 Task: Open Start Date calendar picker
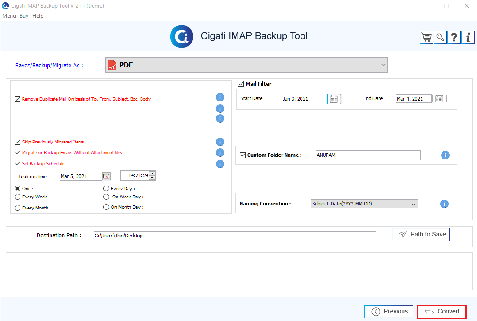click(334, 99)
